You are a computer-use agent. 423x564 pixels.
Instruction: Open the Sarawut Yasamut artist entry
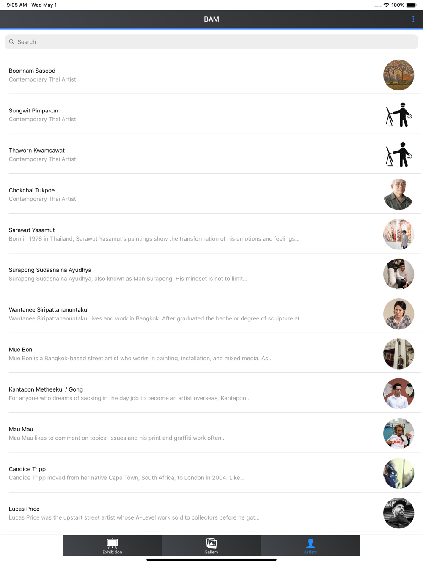coord(211,234)
